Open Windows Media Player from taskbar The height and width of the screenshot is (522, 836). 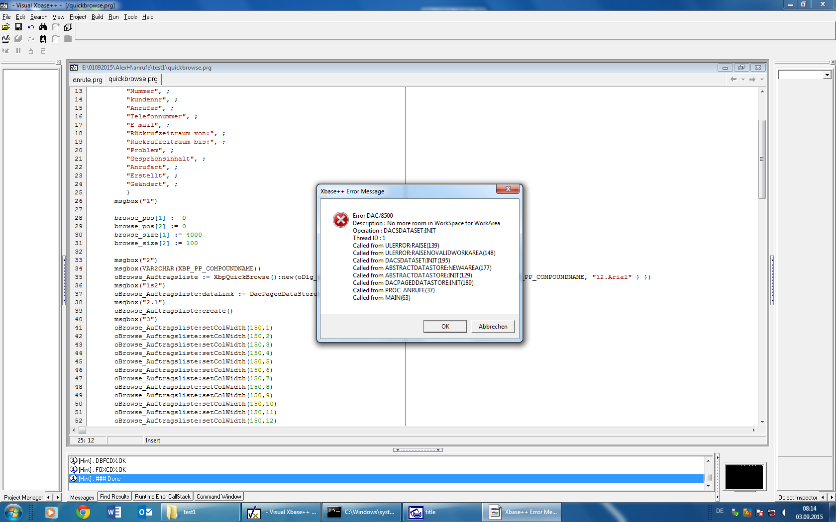pyautogui.click(x=51, y=512)
